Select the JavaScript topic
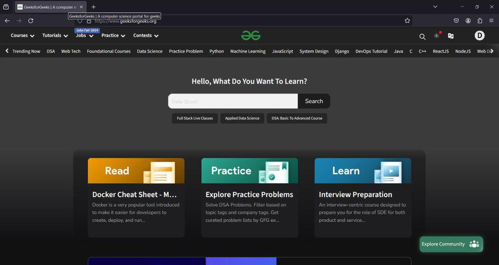 (282, 51)
